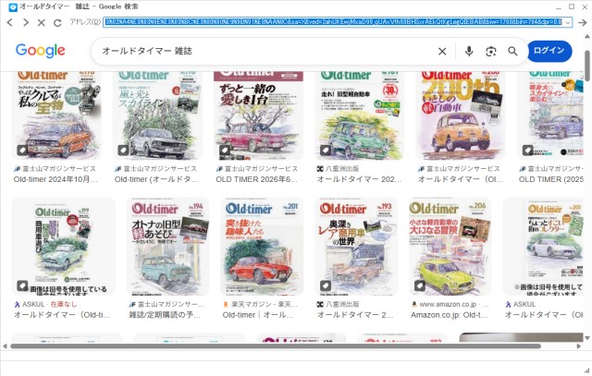Open cover thumbnail 小さな軽自動車の大いなる冒険 No.206

point(450,247)
